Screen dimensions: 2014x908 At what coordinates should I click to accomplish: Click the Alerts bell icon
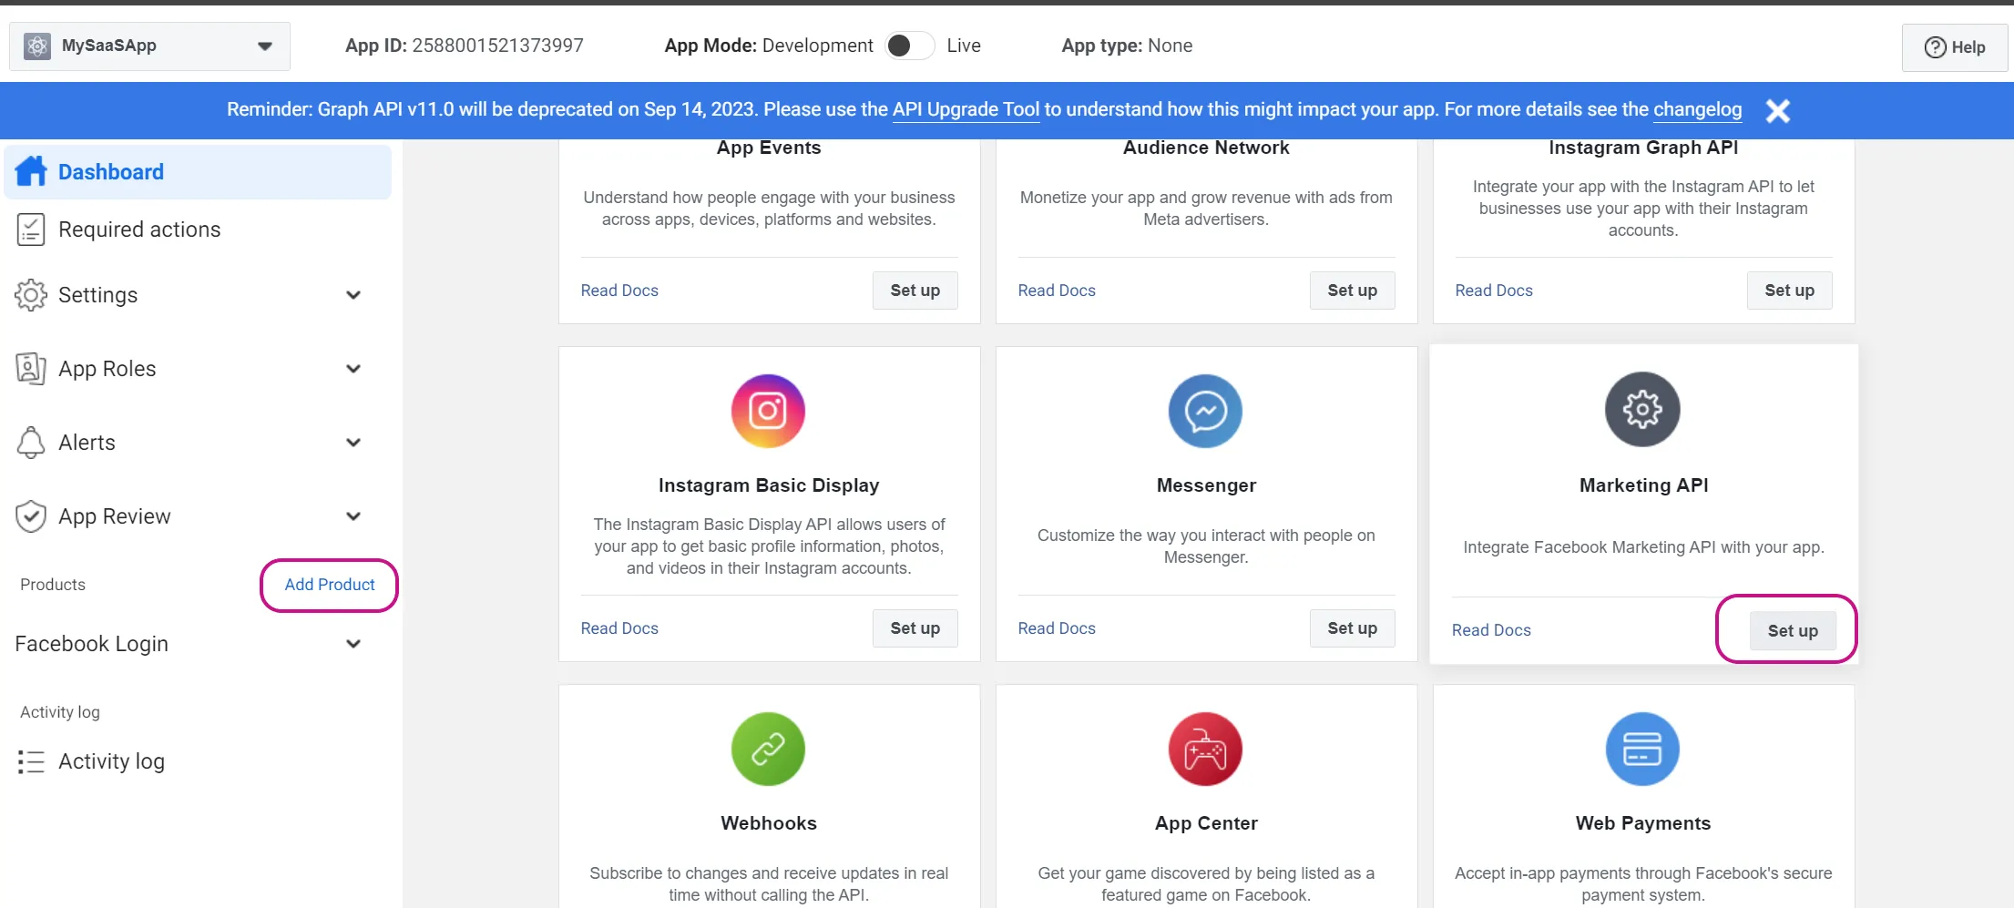coord(31,443)
